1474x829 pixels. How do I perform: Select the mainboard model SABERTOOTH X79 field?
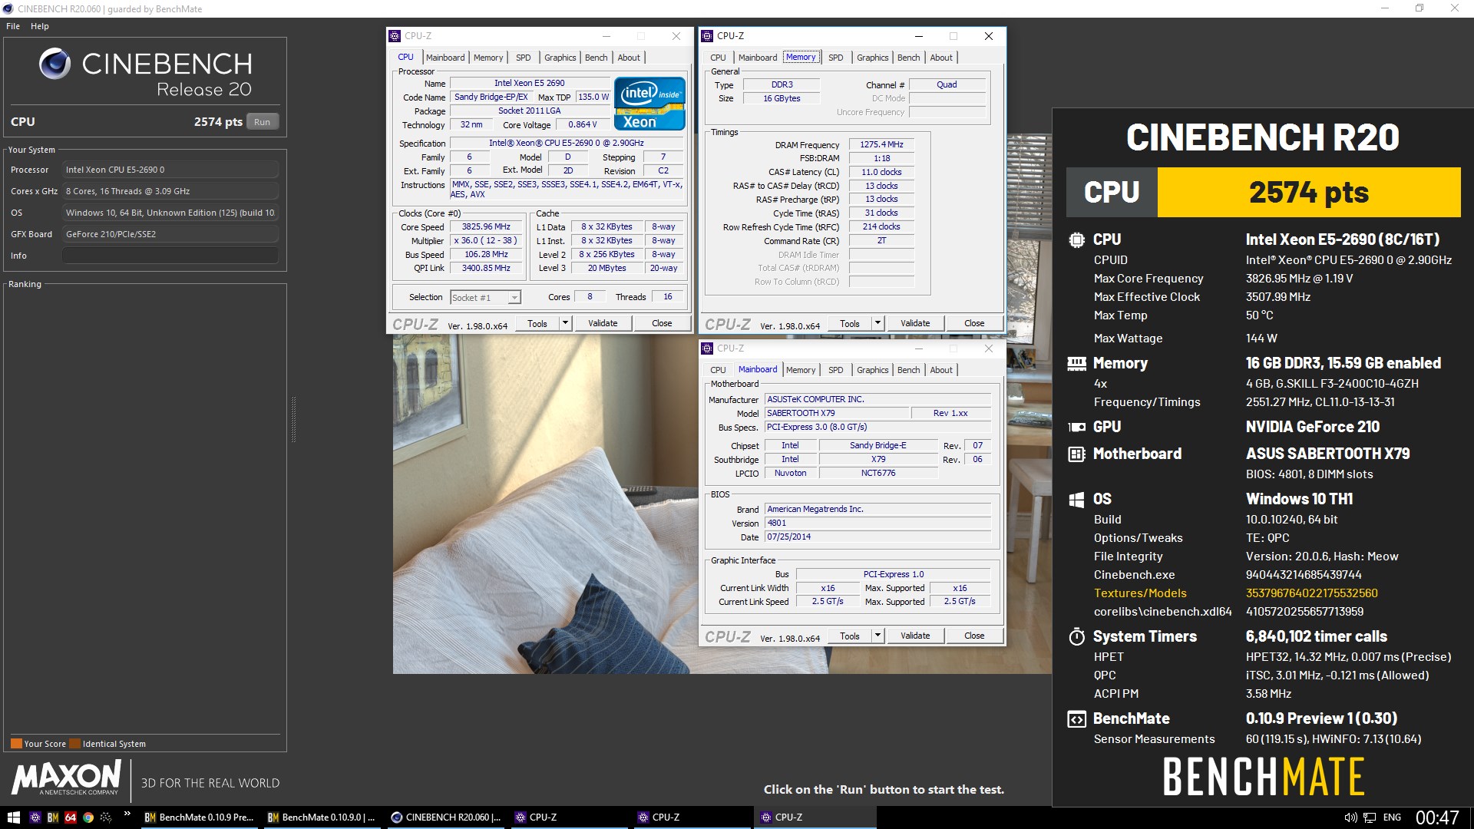pyautogui.click(x=836, y=413)
